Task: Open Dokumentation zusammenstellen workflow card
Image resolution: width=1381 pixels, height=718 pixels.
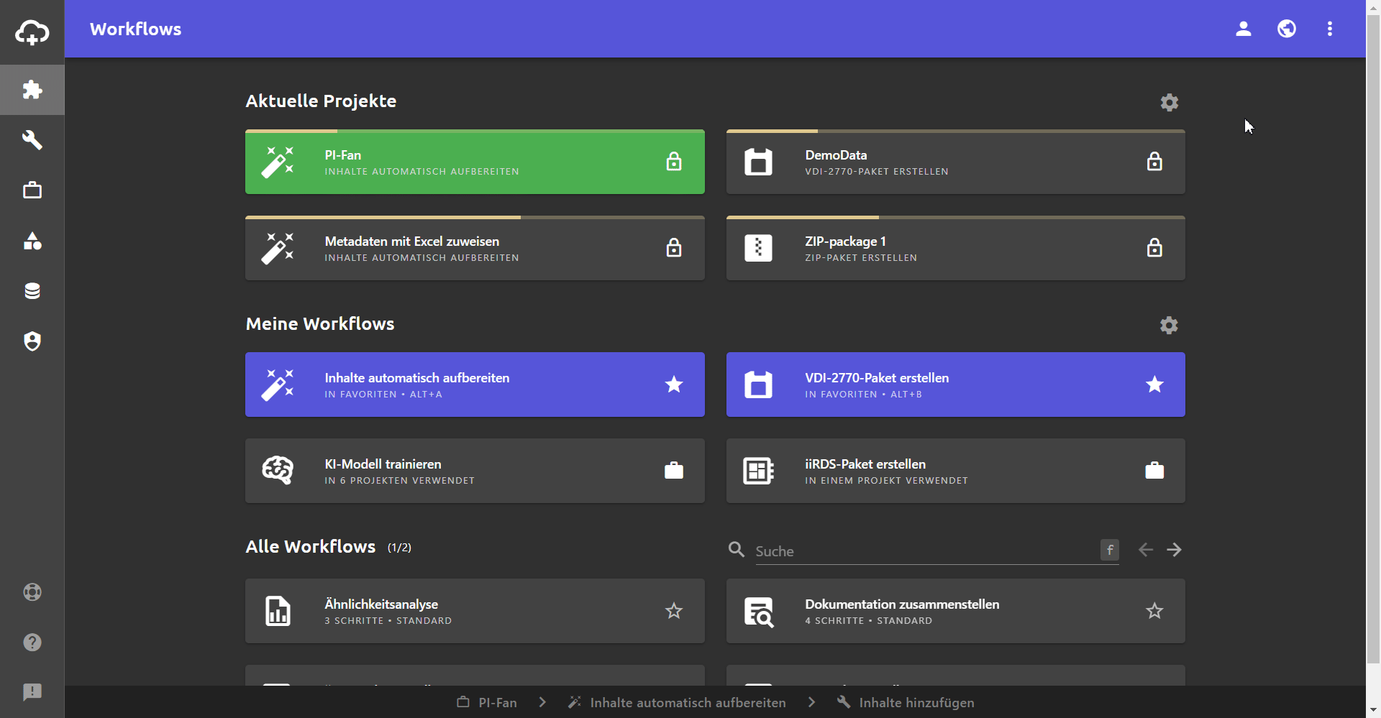Action: click(956, 611)
